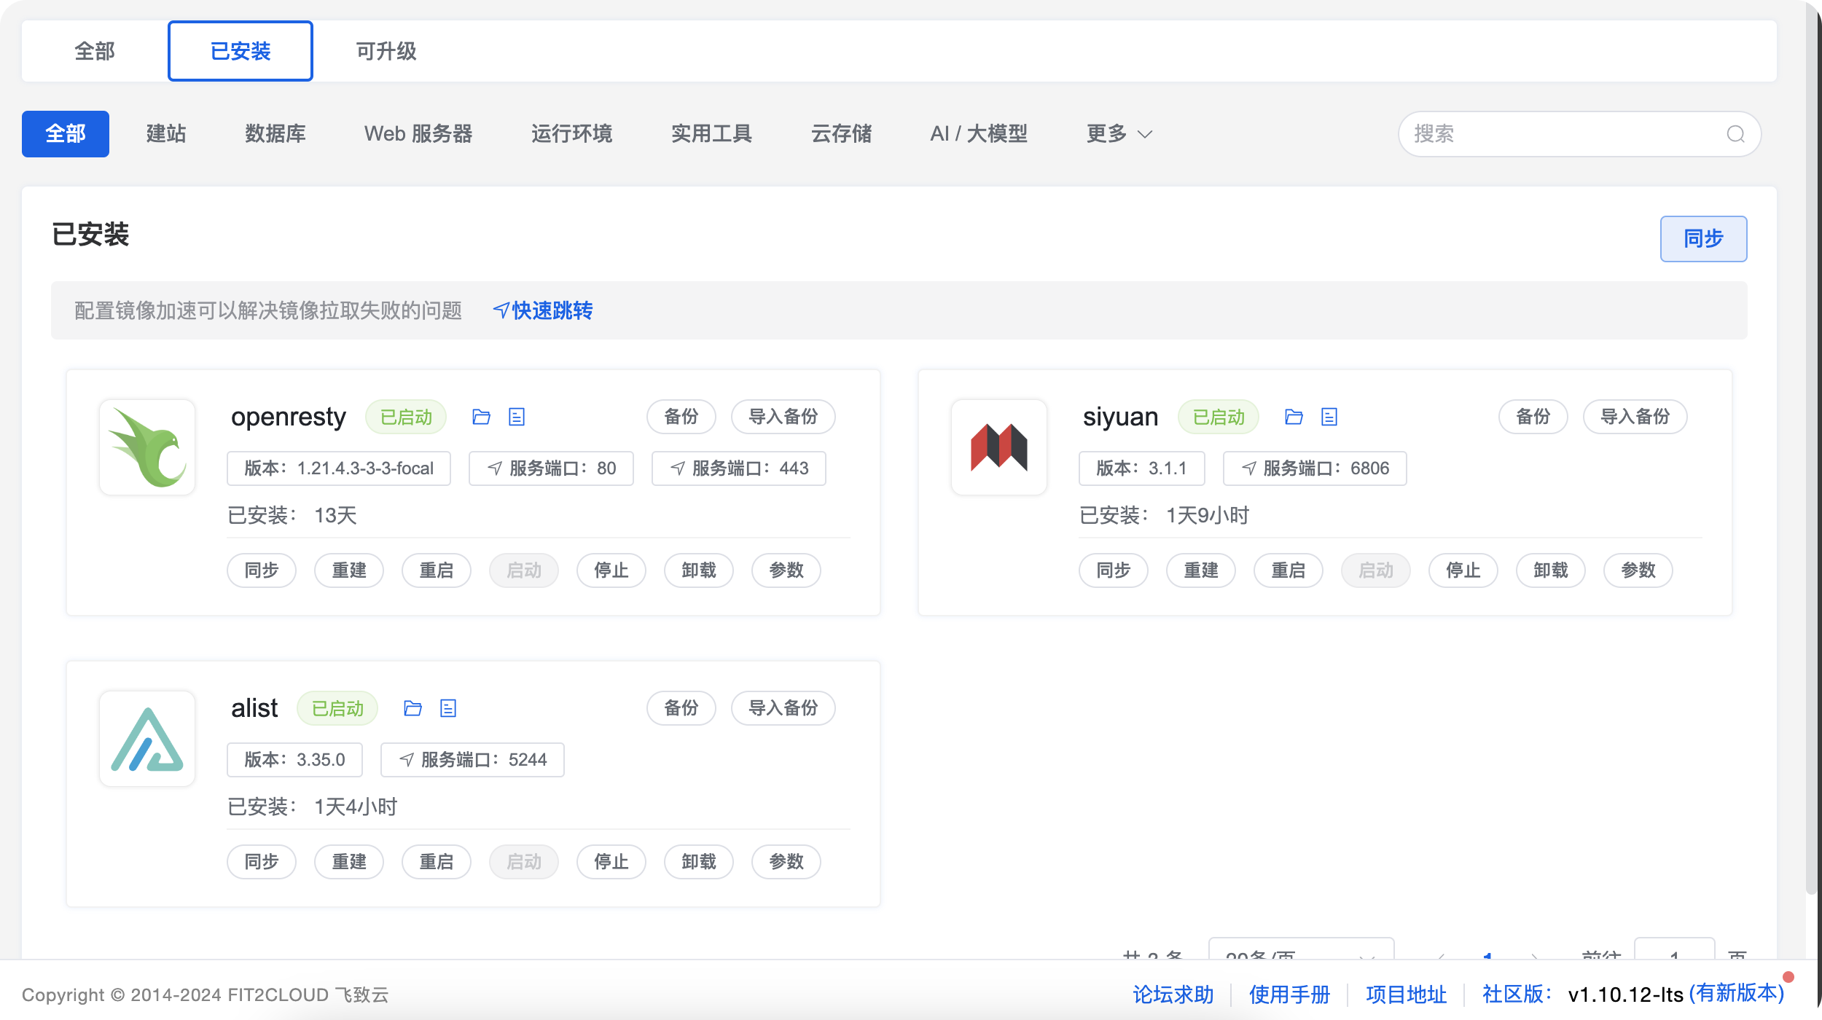Filter by 数据库 category
The height and width of the screenshot is (1020, 1822).
click(275, 134)
